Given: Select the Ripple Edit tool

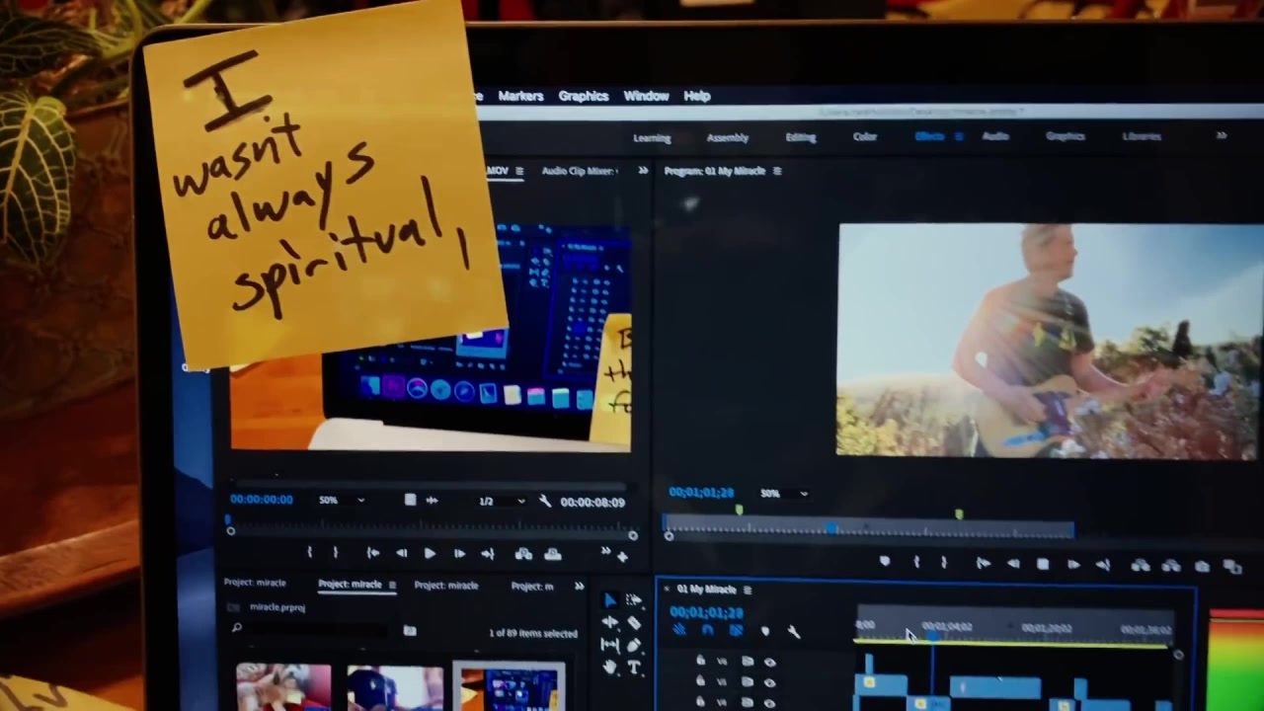Looking at the screenshot, I should [x=609, y=623].
